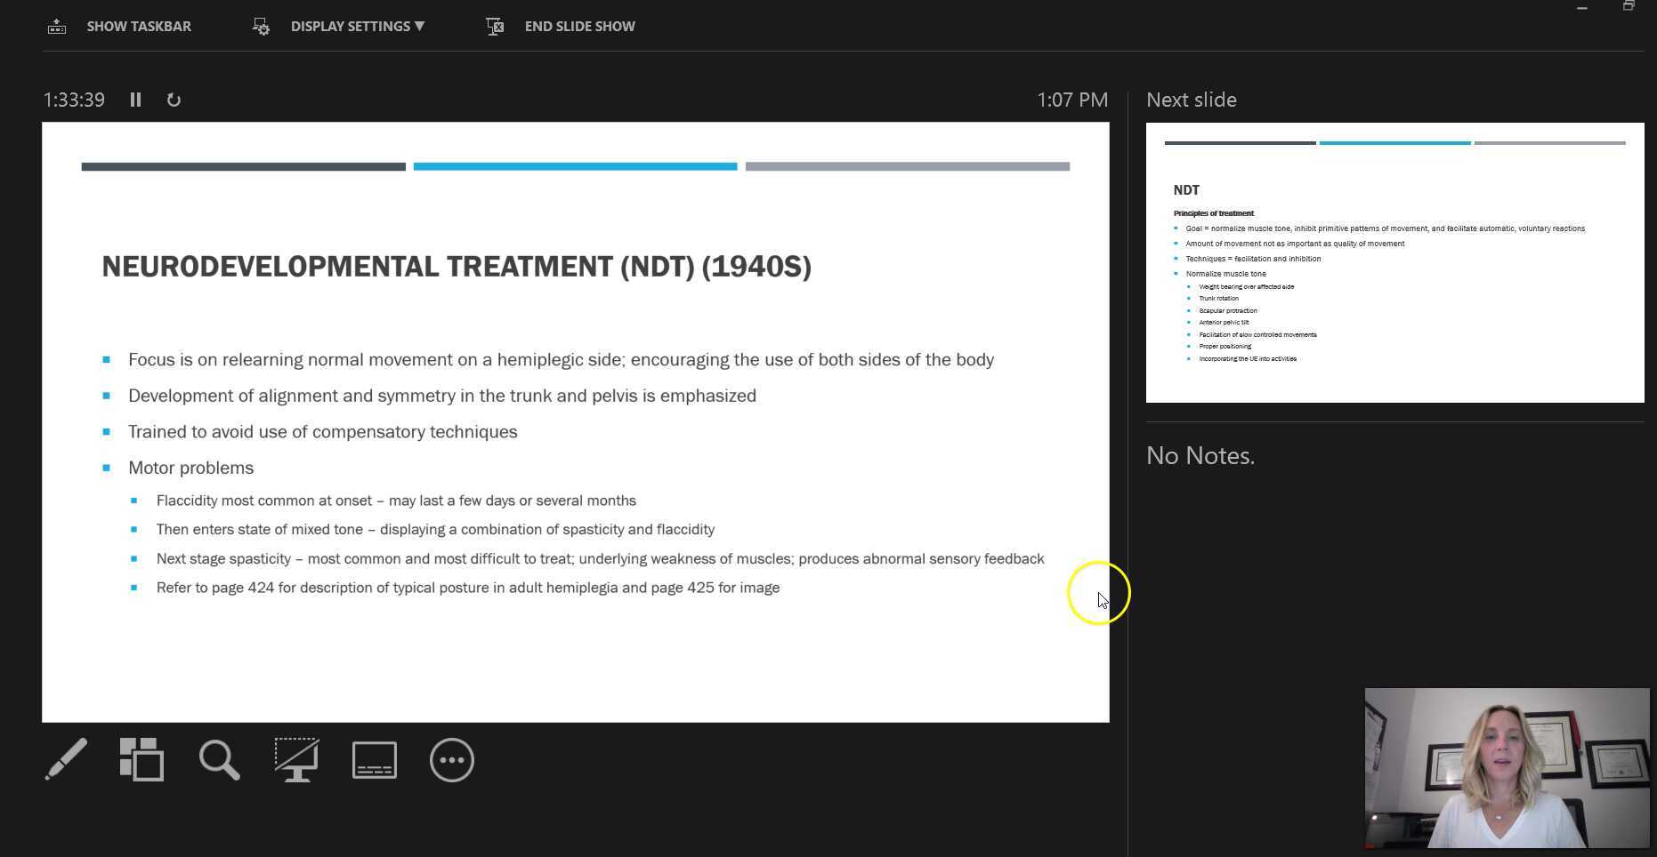Restart the presentation timer
Image resolution: width=1657 pixels, height=857 pixels.
pyautogui.click(x=174, y=100)
